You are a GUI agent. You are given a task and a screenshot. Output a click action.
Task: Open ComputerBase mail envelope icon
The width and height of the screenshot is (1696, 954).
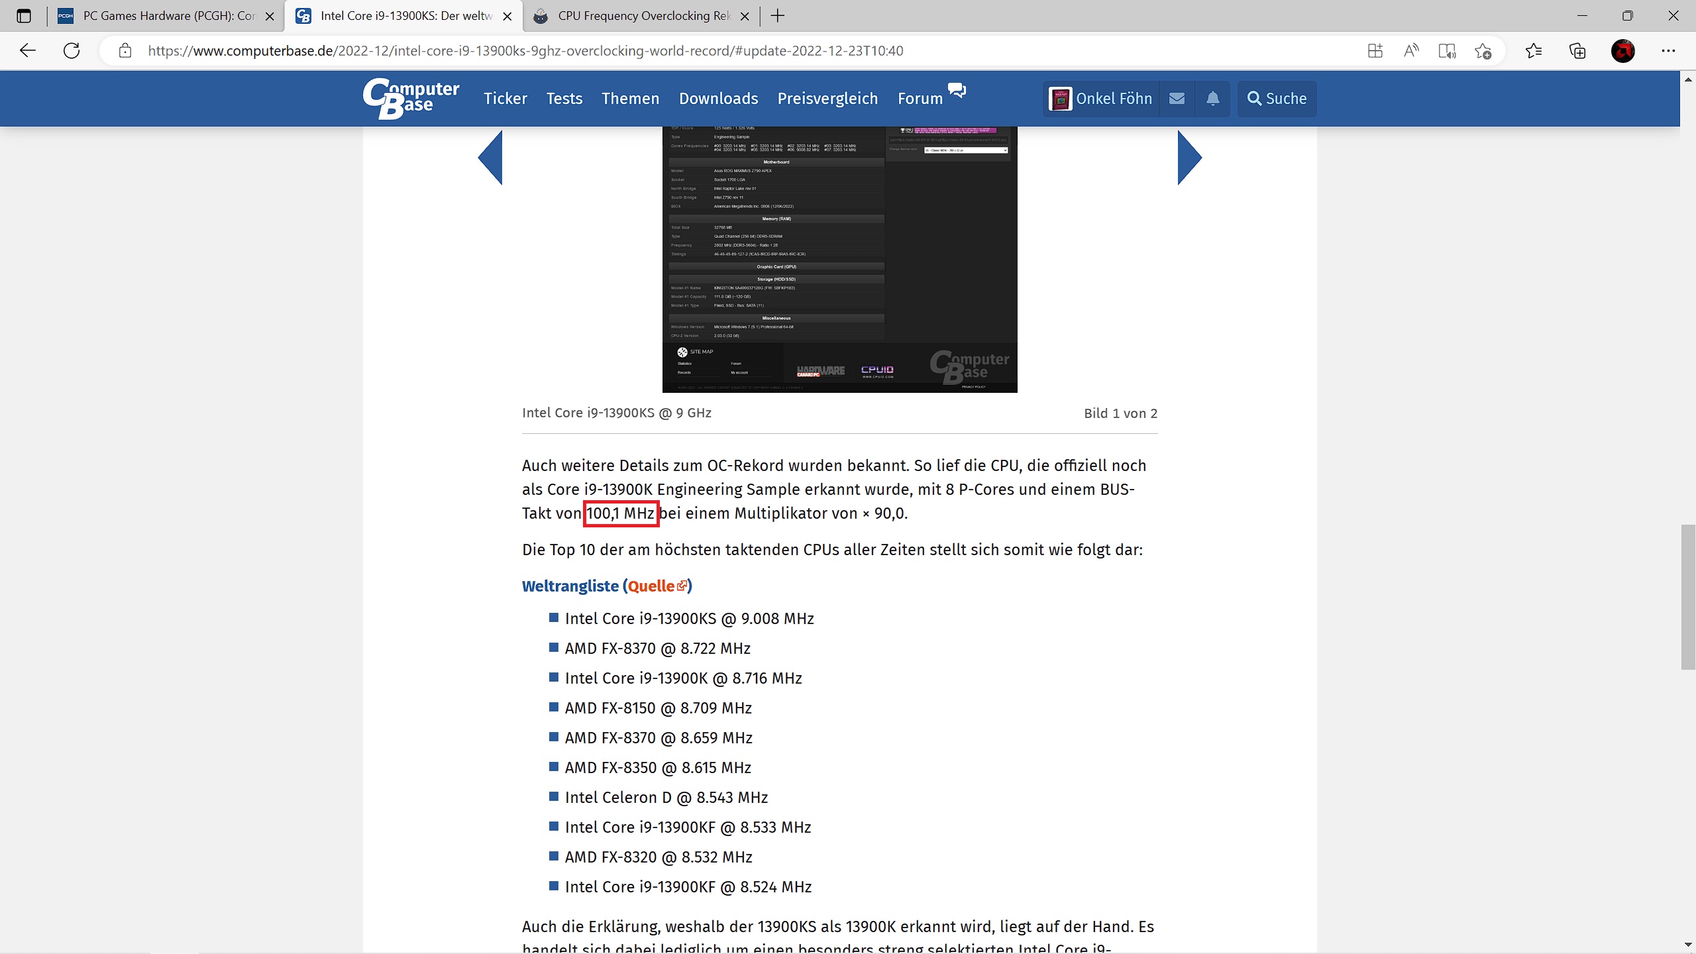pyautogui.click(x=1177, y=99)
